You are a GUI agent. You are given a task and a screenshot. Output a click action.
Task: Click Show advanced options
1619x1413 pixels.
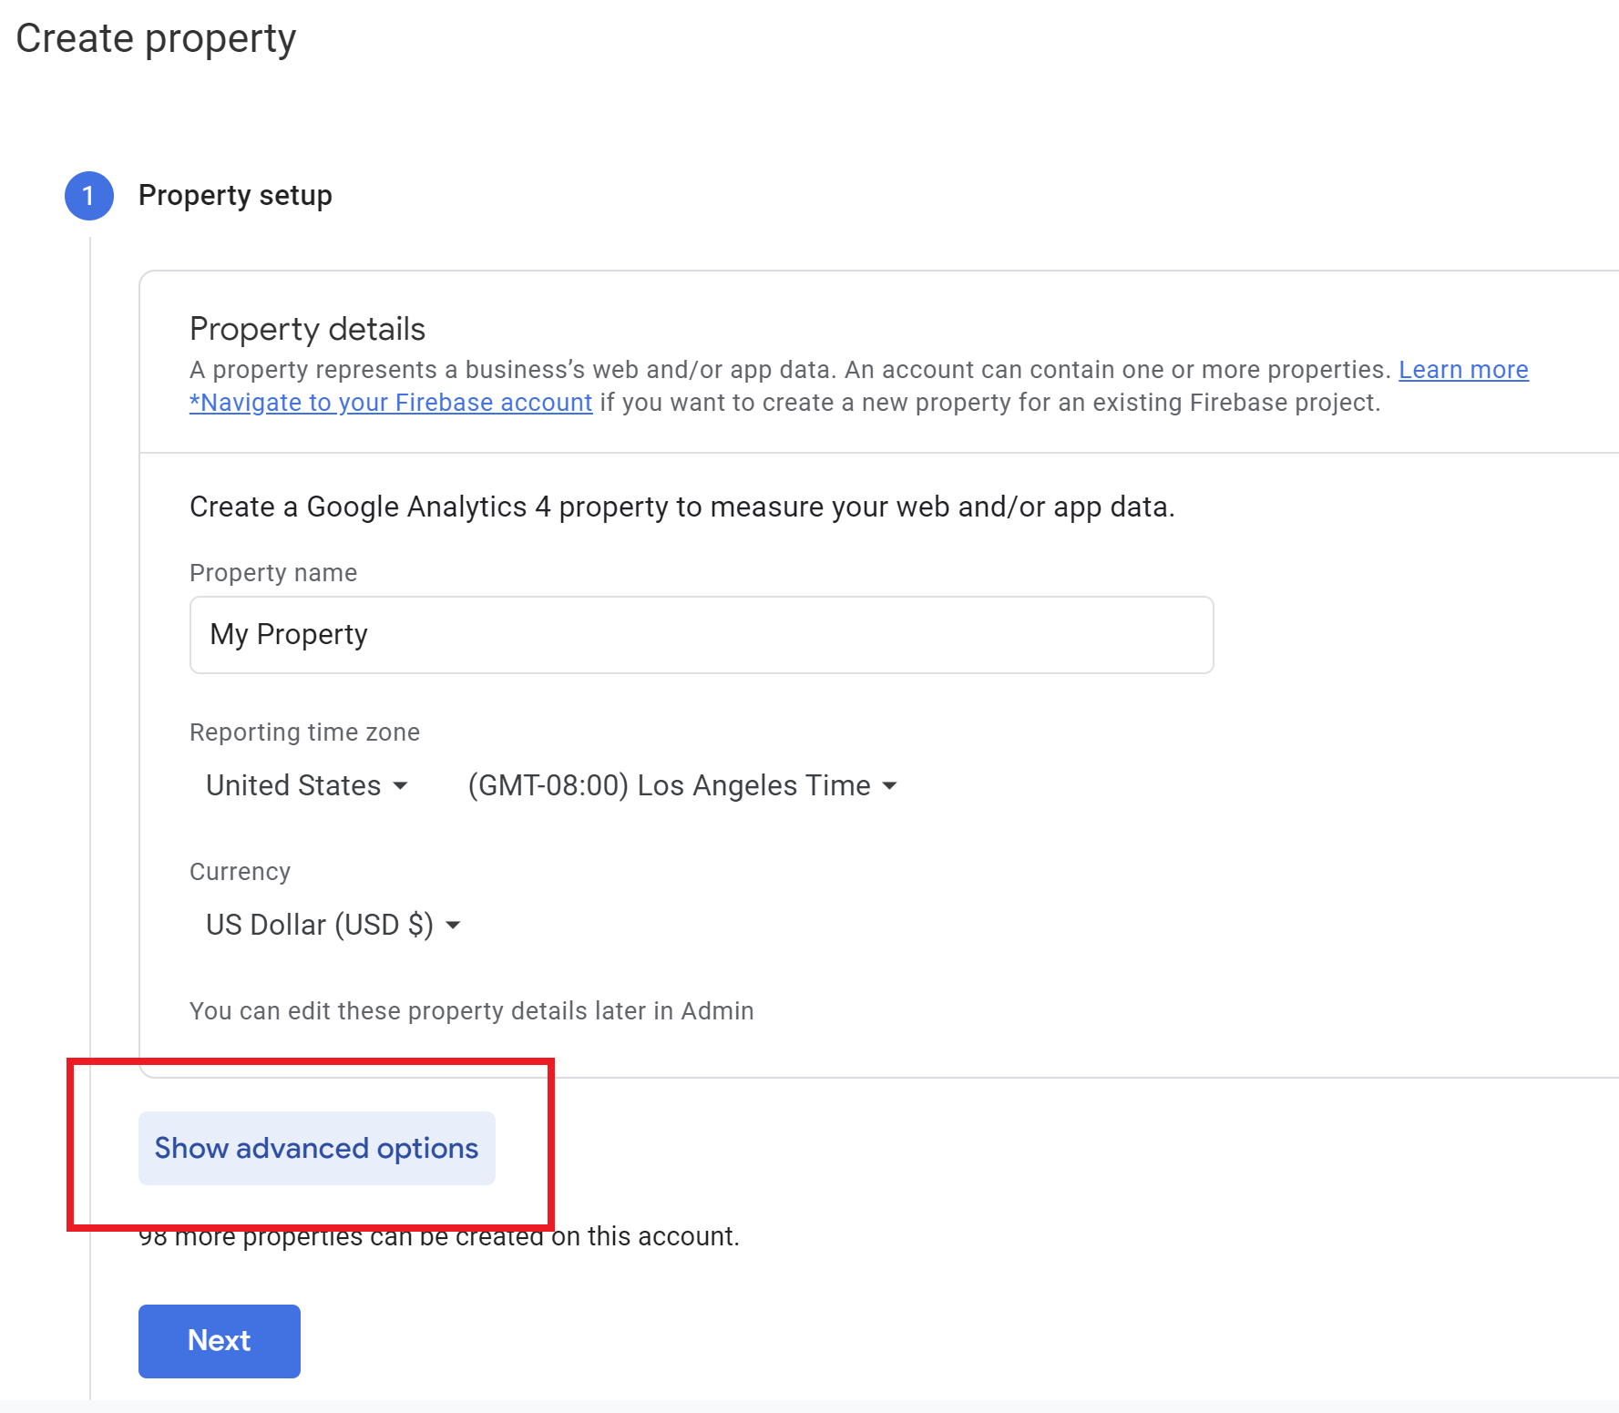[x=316, y=1148]
